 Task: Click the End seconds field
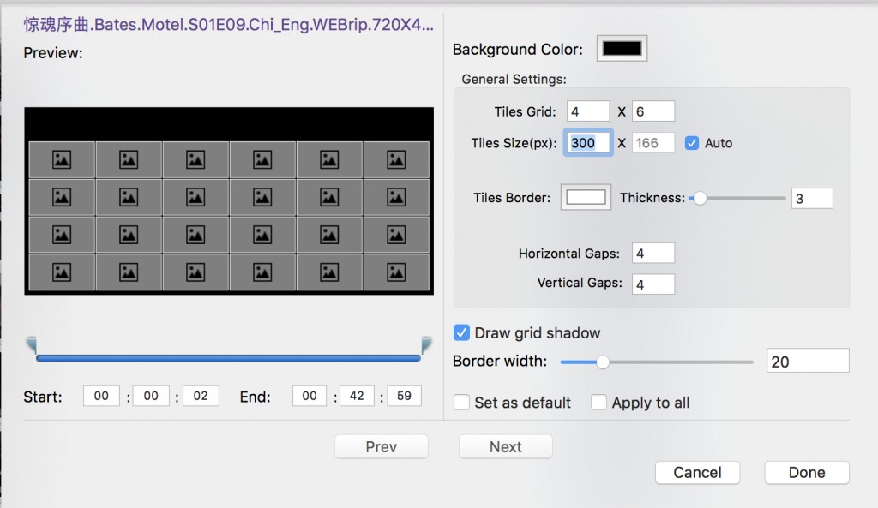[x=404, y=396]
